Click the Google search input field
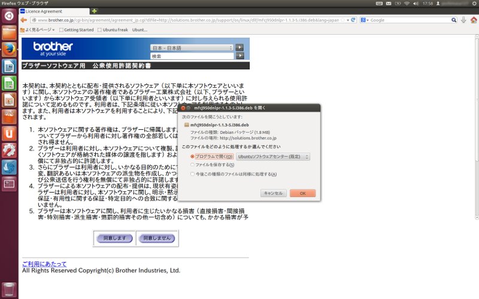Screen dimensions: 479x299 coord(410,20)
